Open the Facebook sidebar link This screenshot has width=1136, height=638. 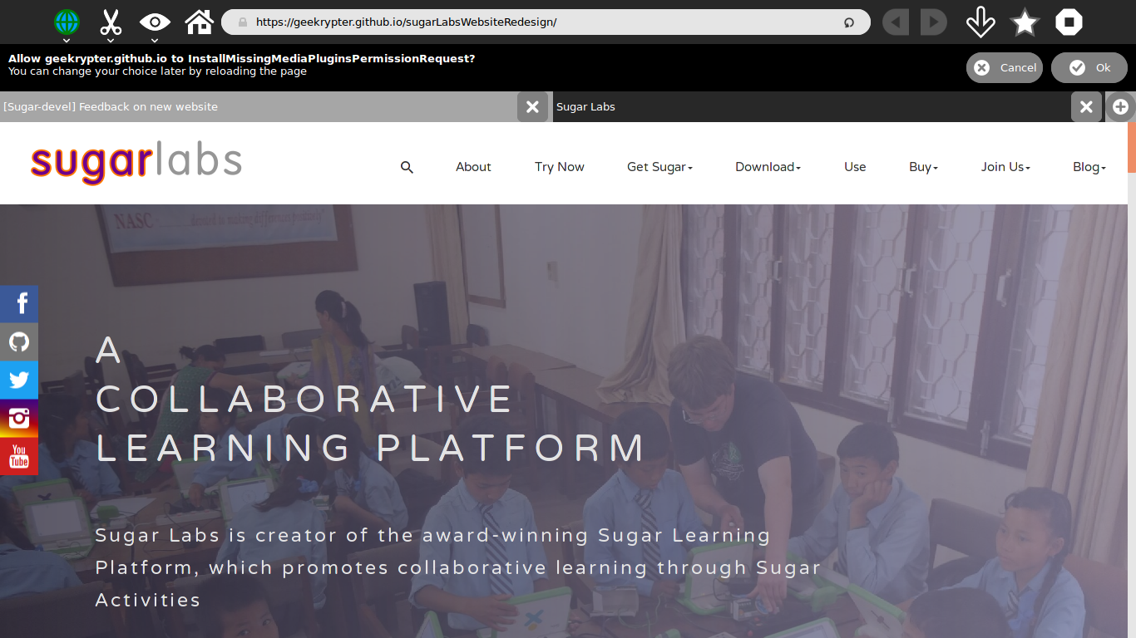click(x=19, y=303)
